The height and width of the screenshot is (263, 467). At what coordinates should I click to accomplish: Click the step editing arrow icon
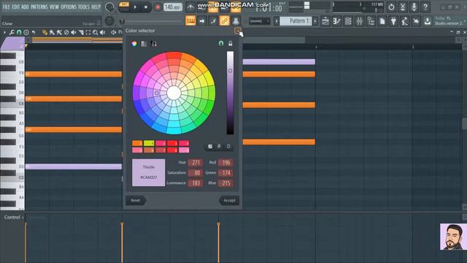(x=202, y=21)
